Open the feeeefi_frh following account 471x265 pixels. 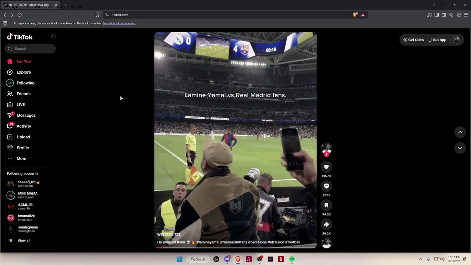(30, 184)
